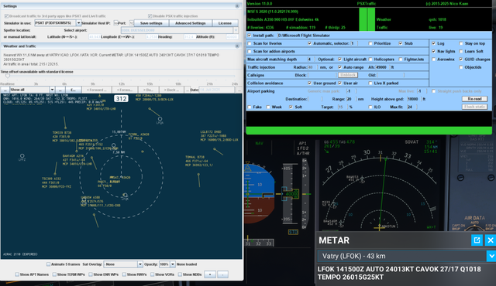
Task: Enable FighterJets option
Action: tap(401, 60)
